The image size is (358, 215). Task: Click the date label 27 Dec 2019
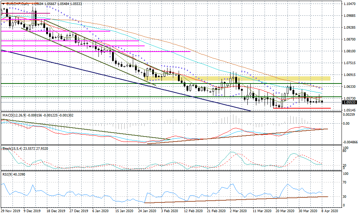click(x=79, y=211)
